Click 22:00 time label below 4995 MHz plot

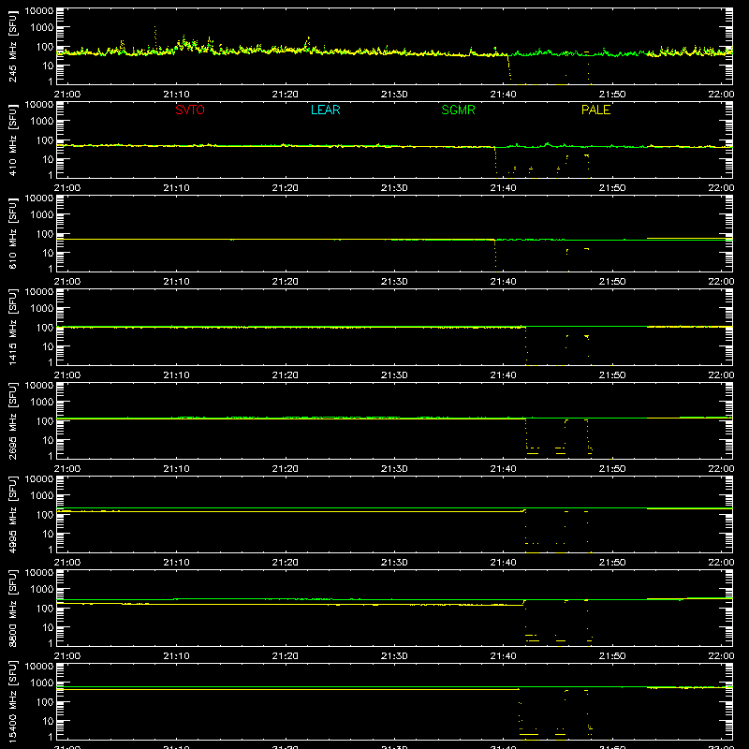(721, 563)
